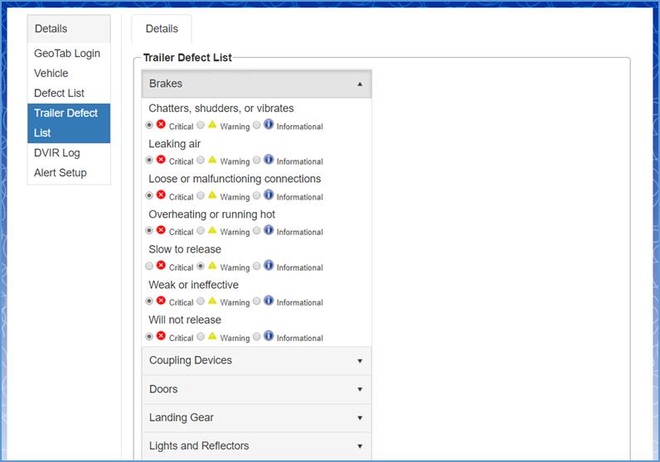This screenshot has height=462, width=660.
Task: Choose Informational radio for Weak or ineffective
Action: coord(257,301)
